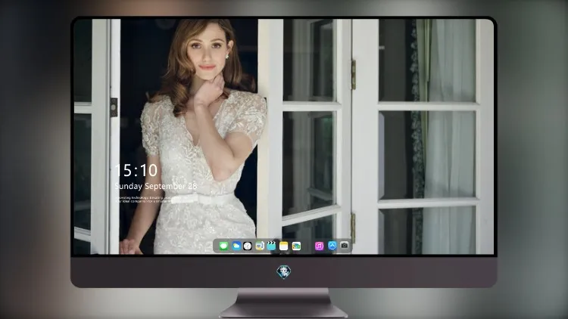Launch the pink iTunes music app
Screen dimensions: 568x319
point(319,246)
